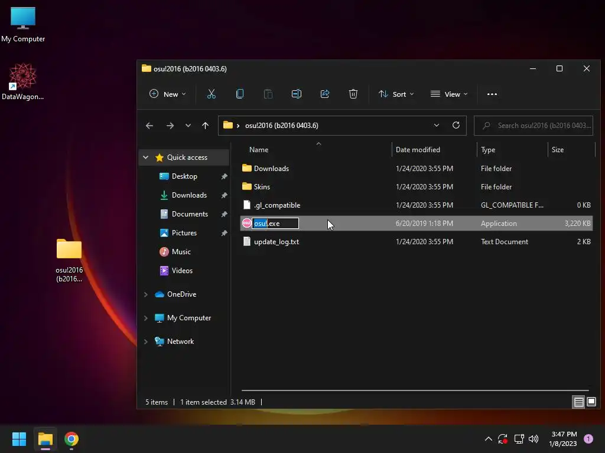Click the Paste clipboard icon
The image size is (605, 453).
268,94
